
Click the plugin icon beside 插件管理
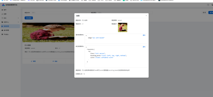coord(2,30)
